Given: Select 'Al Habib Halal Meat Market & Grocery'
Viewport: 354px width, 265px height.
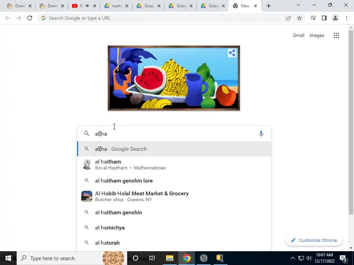Looking at the screenshot, I should [174, 196].
